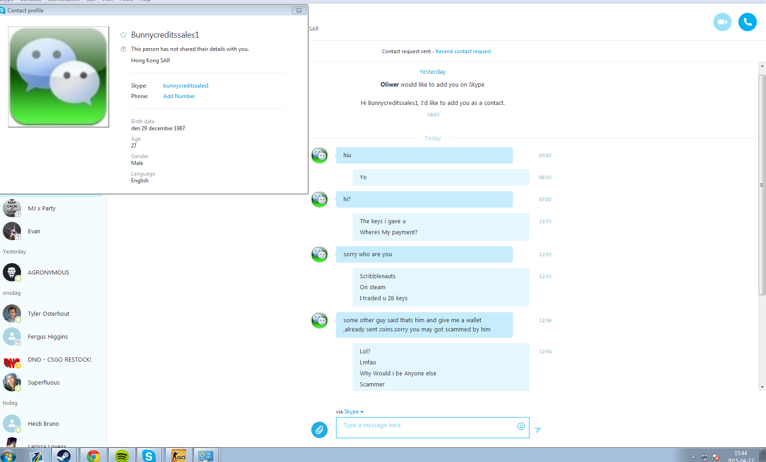Click the Bunnycreditssales1 profile name heading

coord(165,35)
